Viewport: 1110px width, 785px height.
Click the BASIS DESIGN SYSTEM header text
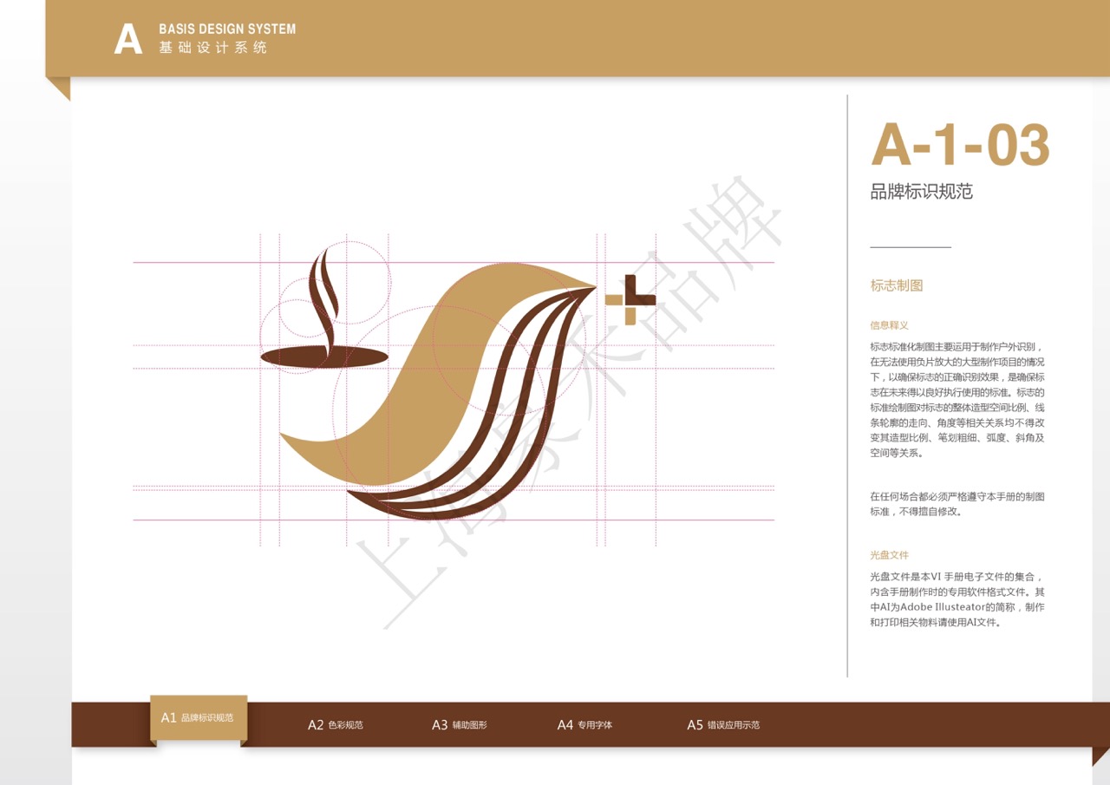point(227,29)
